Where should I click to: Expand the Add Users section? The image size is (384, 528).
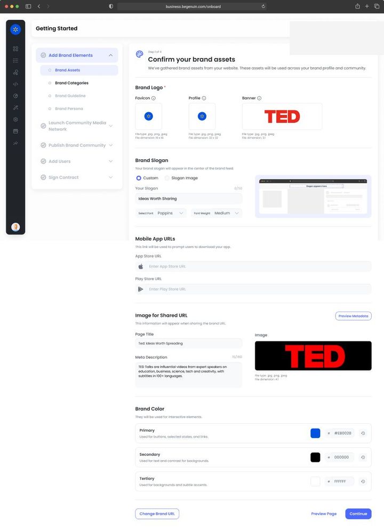click(x=110, y=161)
